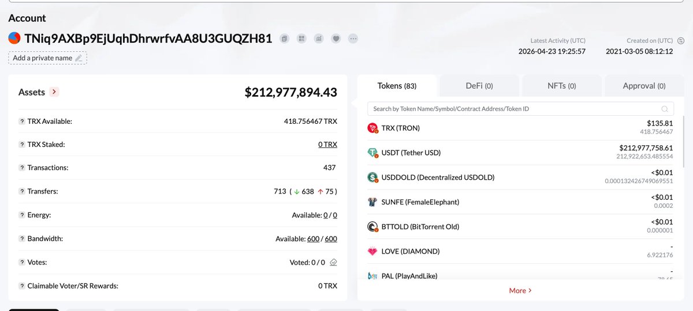Favorite this account with heart icon

336,39
